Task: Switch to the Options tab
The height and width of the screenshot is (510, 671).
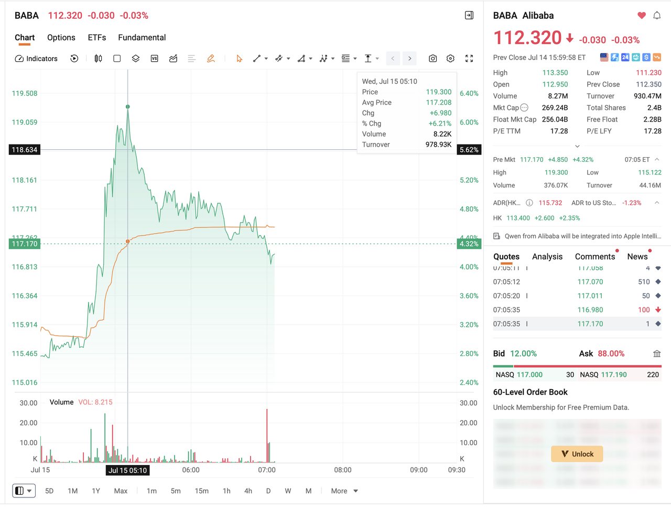Action: tap(61, 38)
